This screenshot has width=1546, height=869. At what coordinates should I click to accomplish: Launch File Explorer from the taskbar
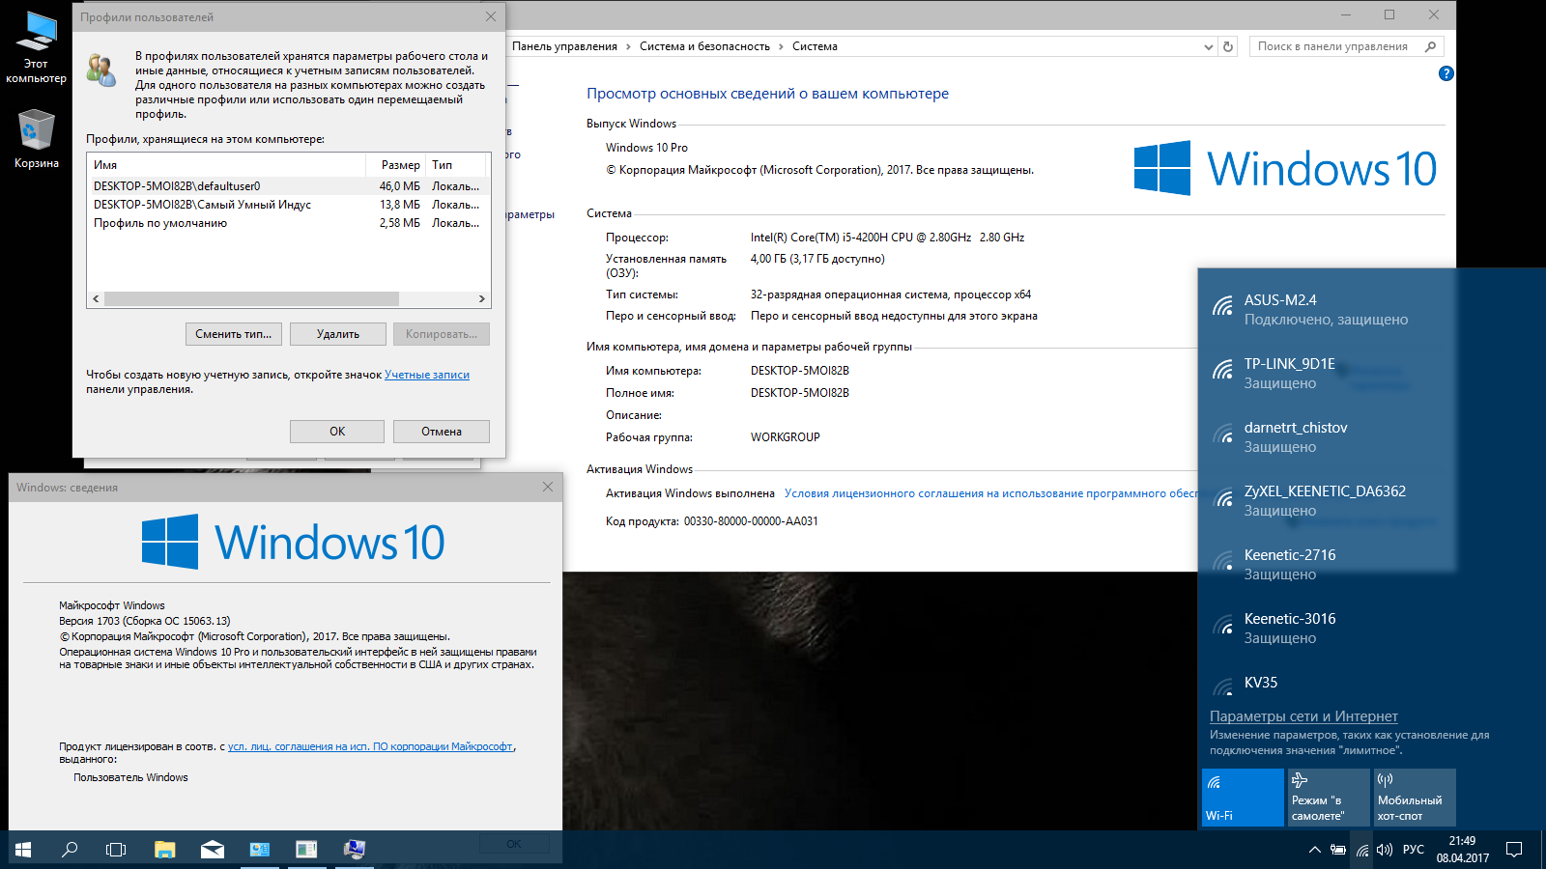(164, 850)
